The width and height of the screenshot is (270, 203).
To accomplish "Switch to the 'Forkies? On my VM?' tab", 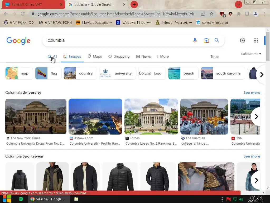I will coord(33,5).
